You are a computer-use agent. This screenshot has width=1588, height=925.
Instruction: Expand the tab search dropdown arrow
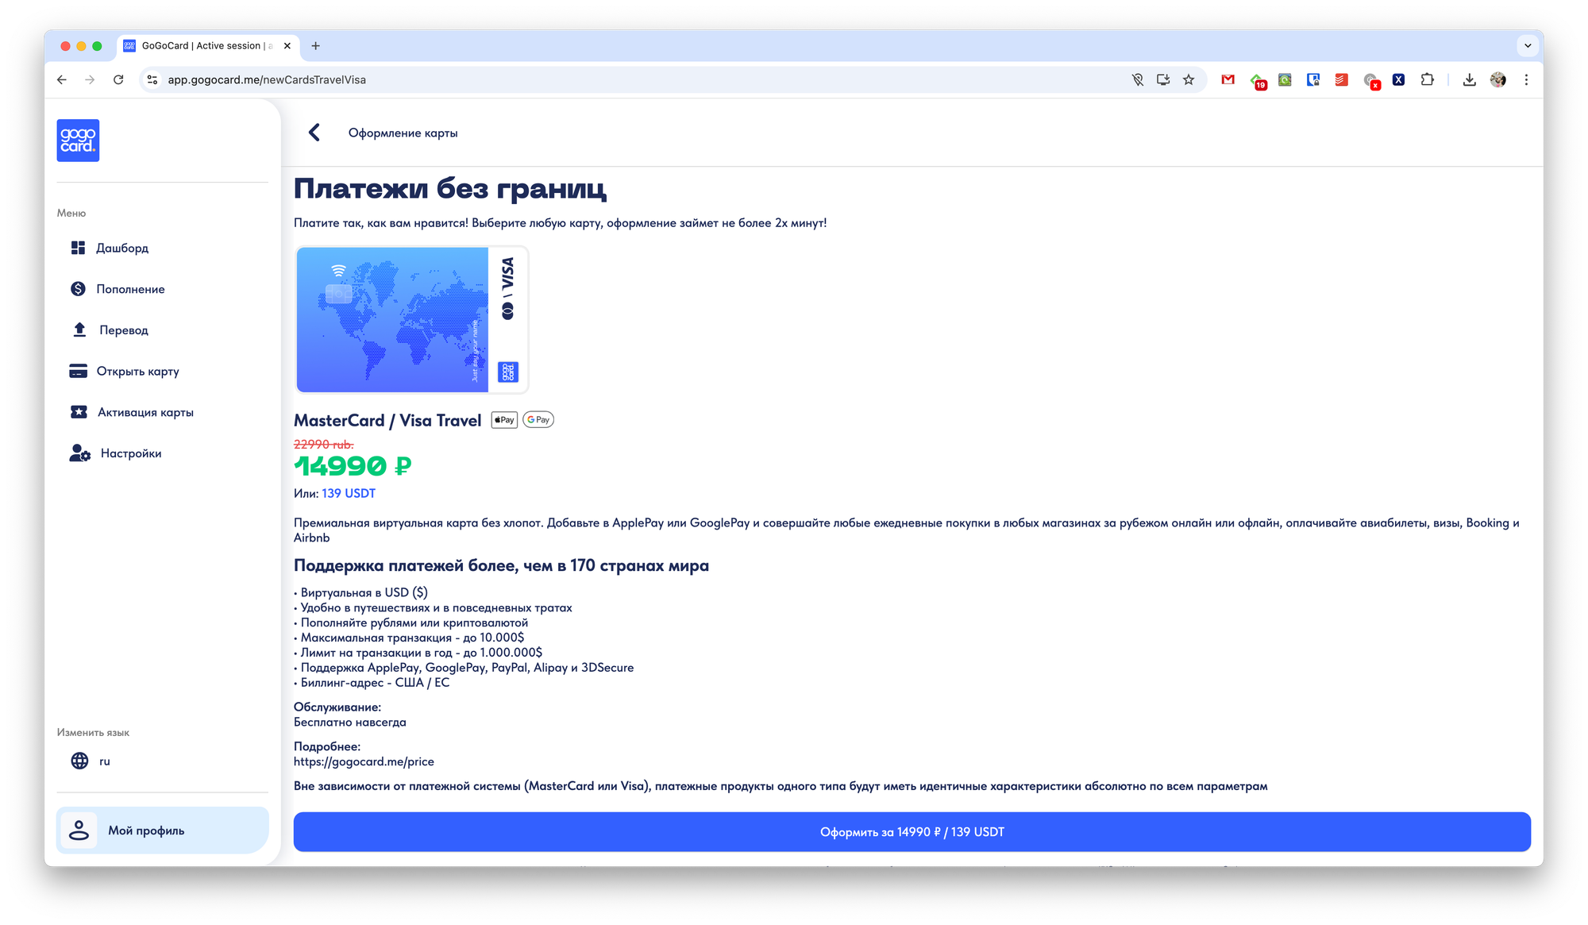(x=1528, y=46)
